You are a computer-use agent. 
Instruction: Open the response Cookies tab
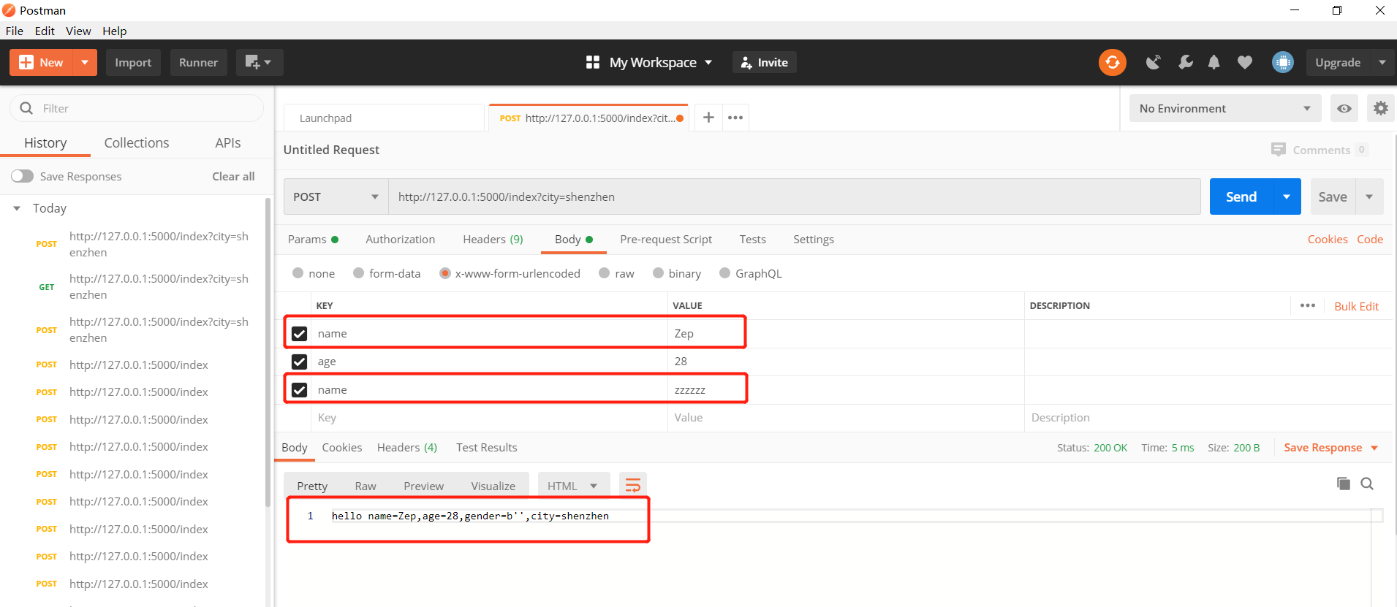coord(342,448)
